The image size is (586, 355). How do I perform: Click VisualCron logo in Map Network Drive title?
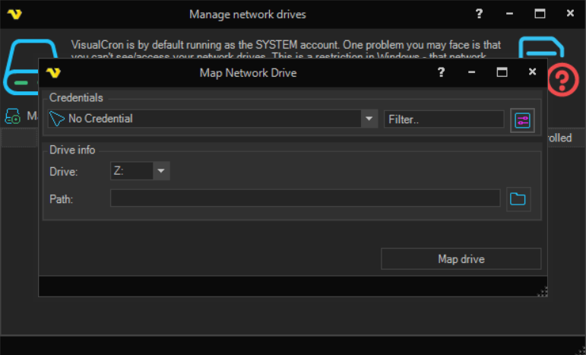click(53, 73)
